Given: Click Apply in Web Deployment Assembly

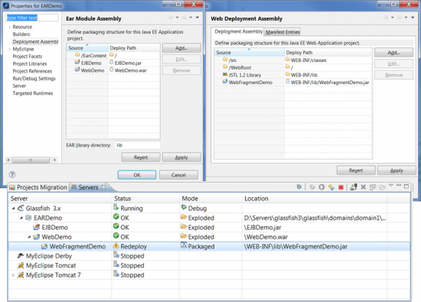Looking at the screenshot, I should (x=397, y=170).
